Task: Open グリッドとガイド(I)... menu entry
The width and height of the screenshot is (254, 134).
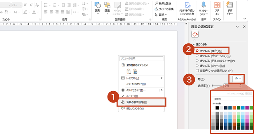Action: point(142,90)
